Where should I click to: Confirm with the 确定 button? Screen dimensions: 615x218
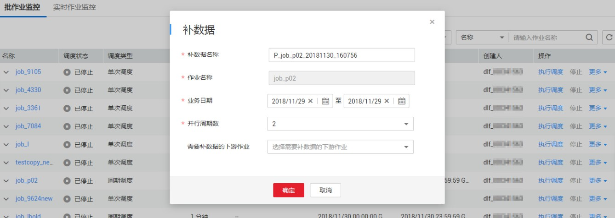tap(289, 190)
